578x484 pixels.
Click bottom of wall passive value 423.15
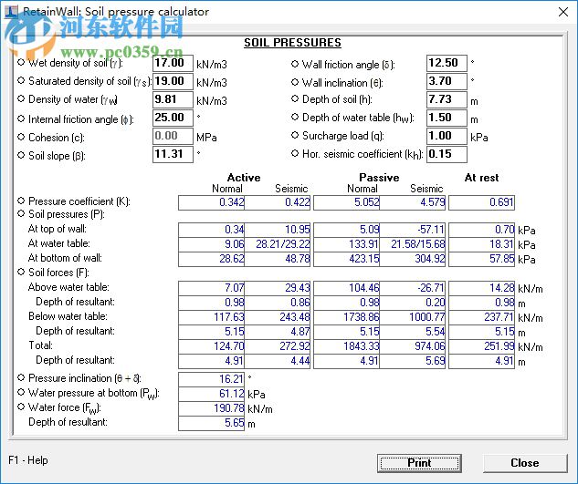[347, 259]
